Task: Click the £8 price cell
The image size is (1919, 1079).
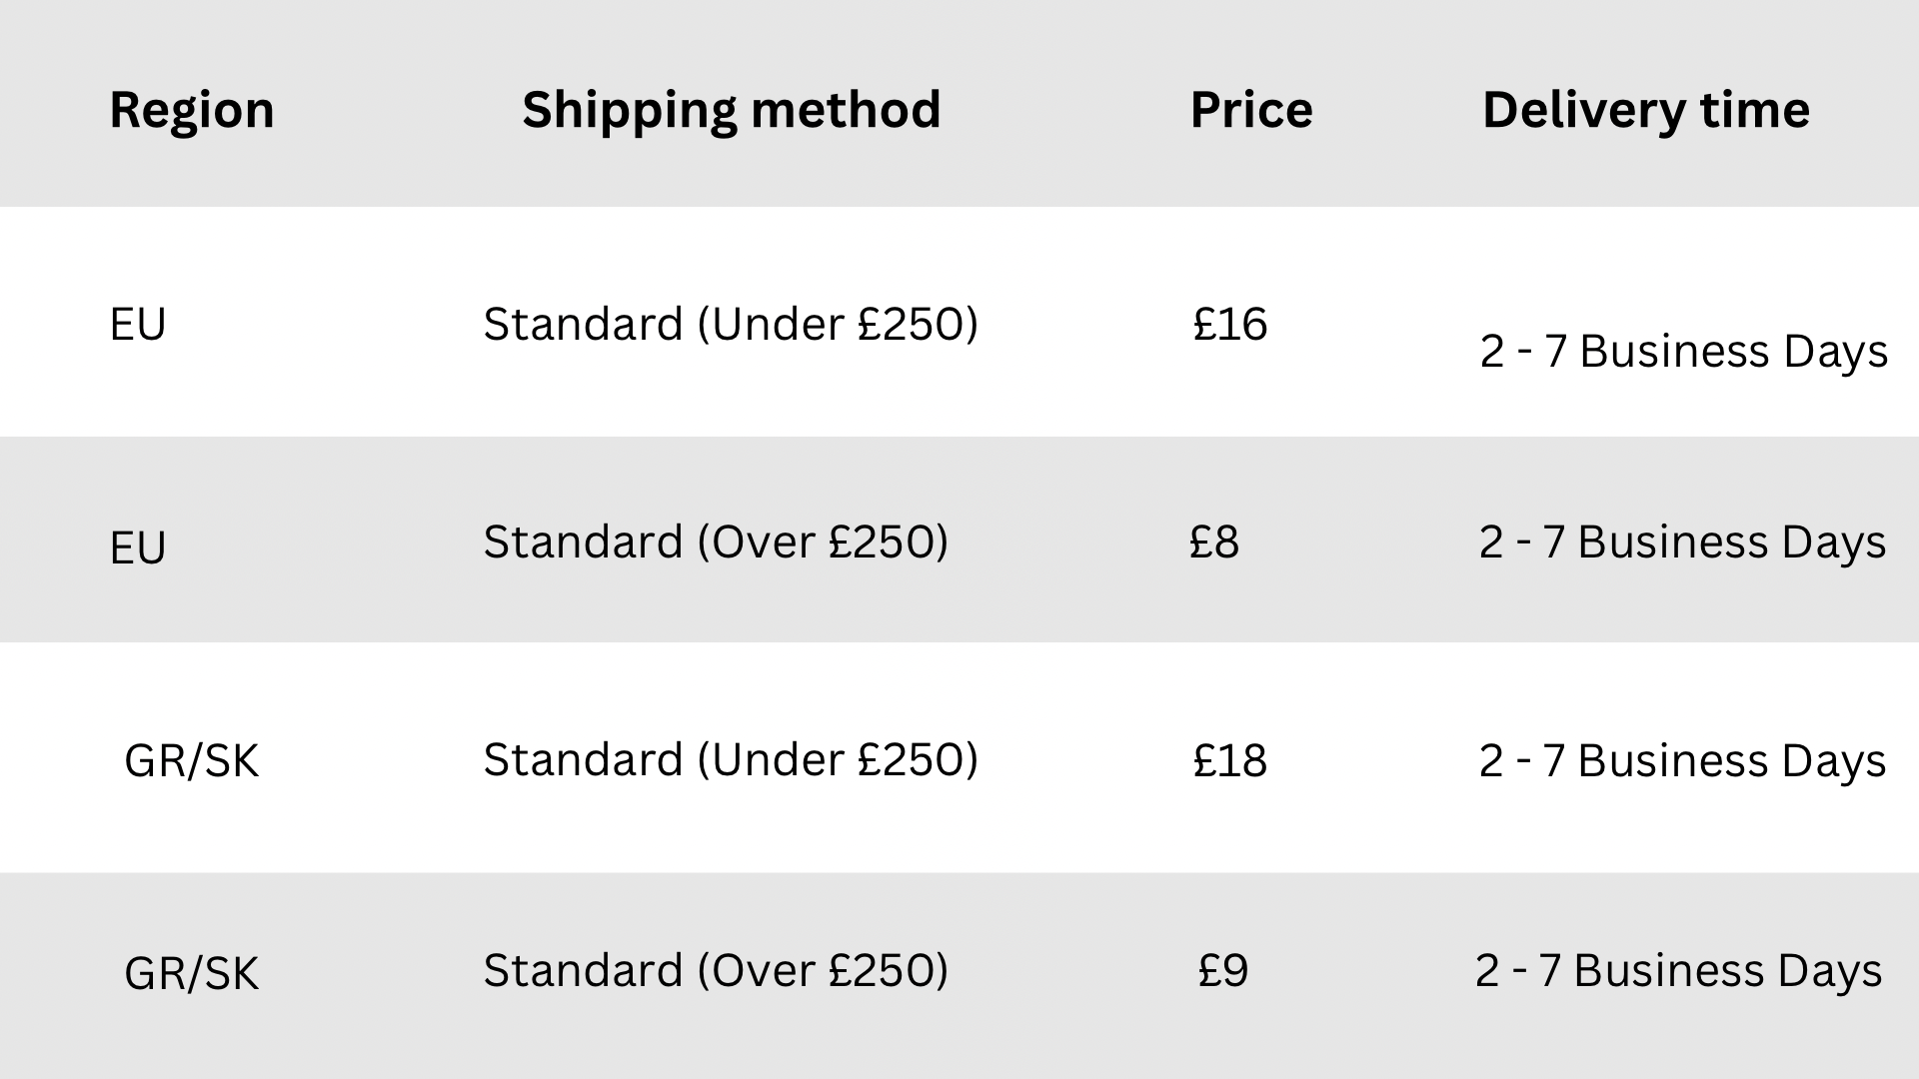Action: 1213,541
